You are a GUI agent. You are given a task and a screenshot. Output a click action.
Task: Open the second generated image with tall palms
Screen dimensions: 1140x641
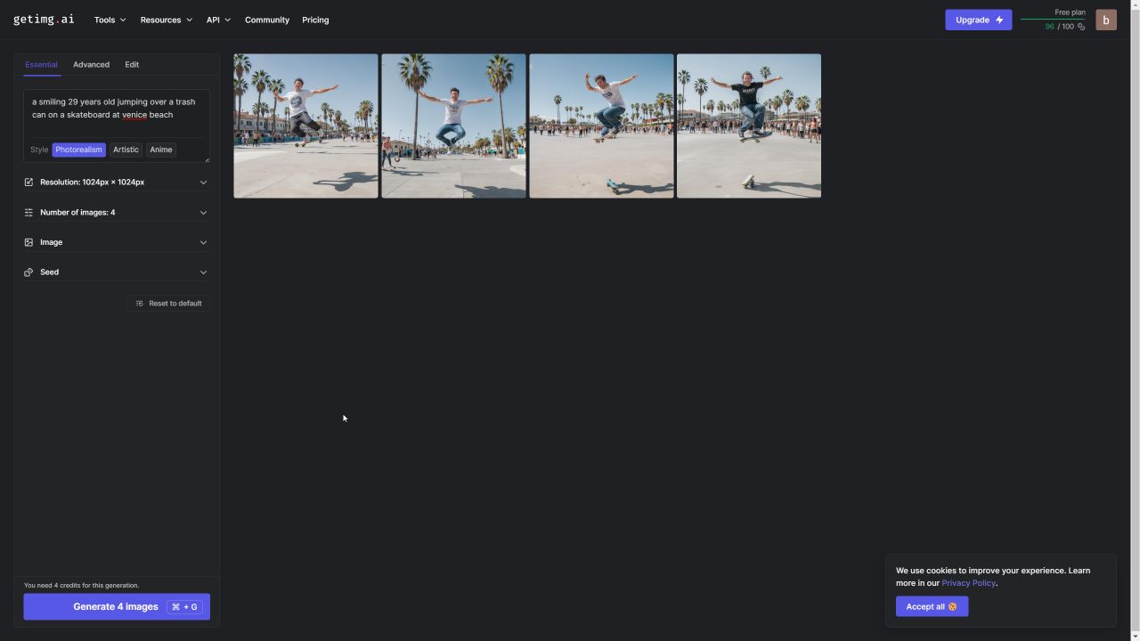(453, 126)
